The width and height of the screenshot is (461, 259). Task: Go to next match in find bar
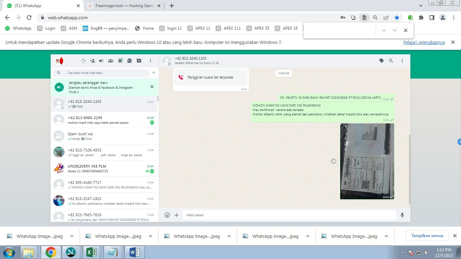point(395,30)
